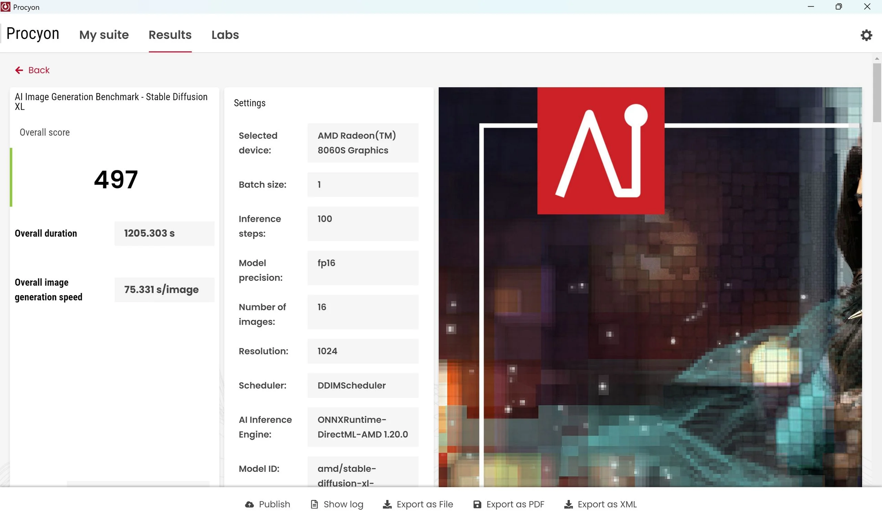Open the settings gear icon
This screenshot has width=882, height=511.
pyautogui.click(x=866, y=35)
